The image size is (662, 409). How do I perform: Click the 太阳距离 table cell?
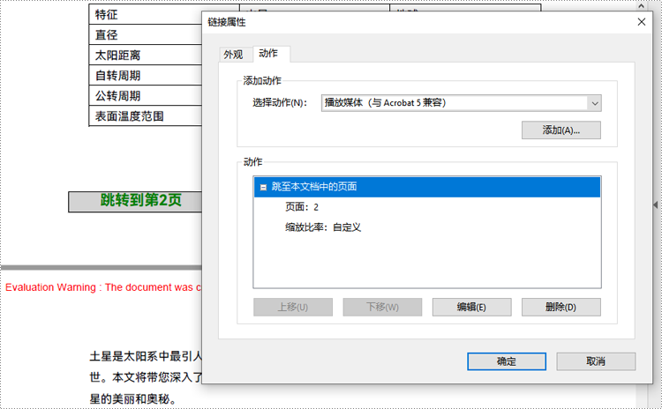146,55
